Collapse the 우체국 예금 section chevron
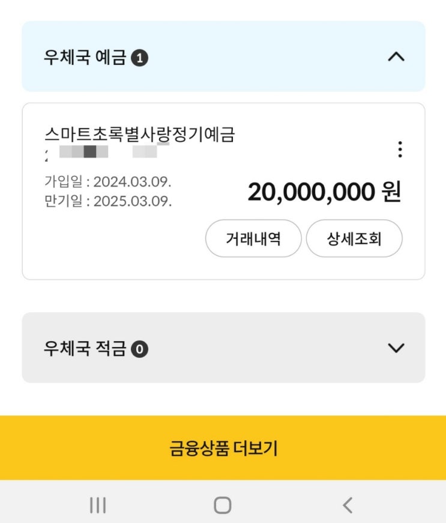446x523 pixels. coord(396,58)
